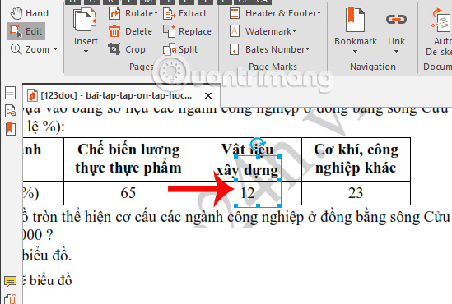Click the rotate handle above selected box
This screenshot has width=452, height=304.
click(257, 143)
